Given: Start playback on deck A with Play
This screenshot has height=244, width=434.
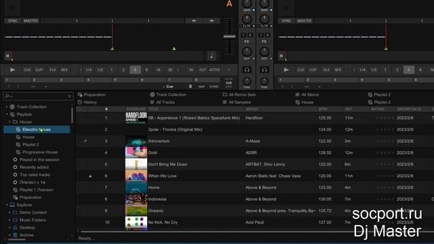Looking at the screenshot, I should [x=12, y=70].
